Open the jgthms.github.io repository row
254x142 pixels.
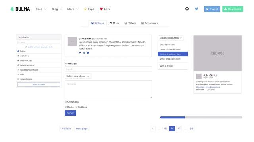(39, 65)
